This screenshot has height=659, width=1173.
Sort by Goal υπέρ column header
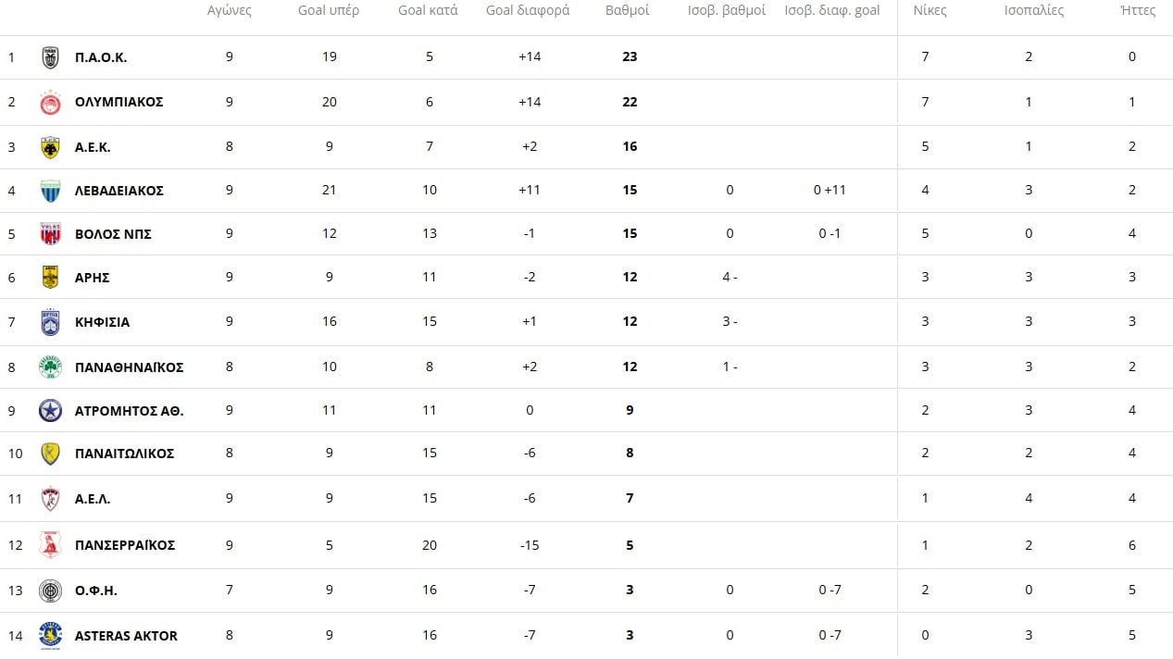tap(329, 11)
